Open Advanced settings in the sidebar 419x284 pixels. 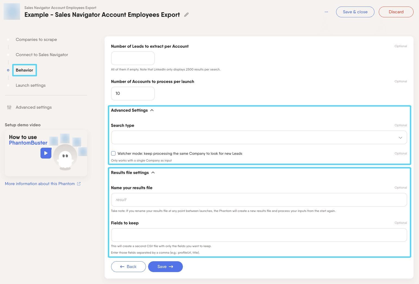pos(34,107)
